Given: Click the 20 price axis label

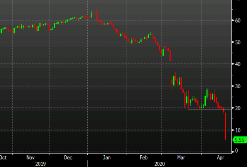Looking at the screenshot, I should pos(238,108).
